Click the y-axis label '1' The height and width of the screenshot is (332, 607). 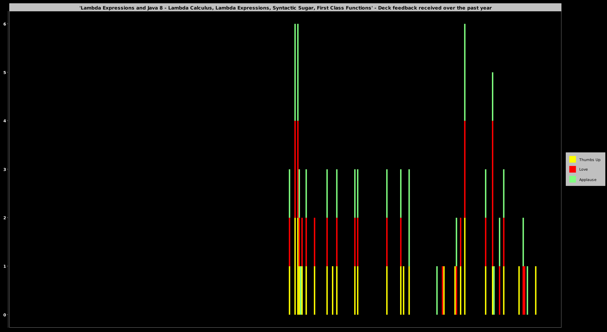5,266
